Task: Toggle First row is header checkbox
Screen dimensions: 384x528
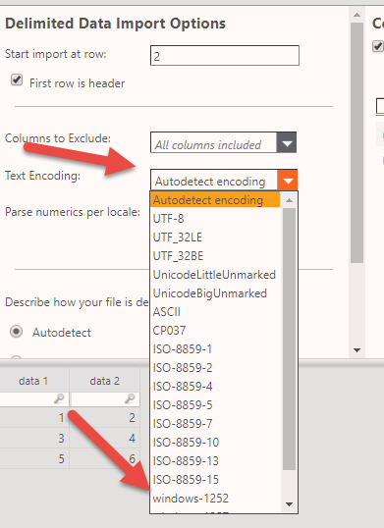Action: [x=17, y=80]
